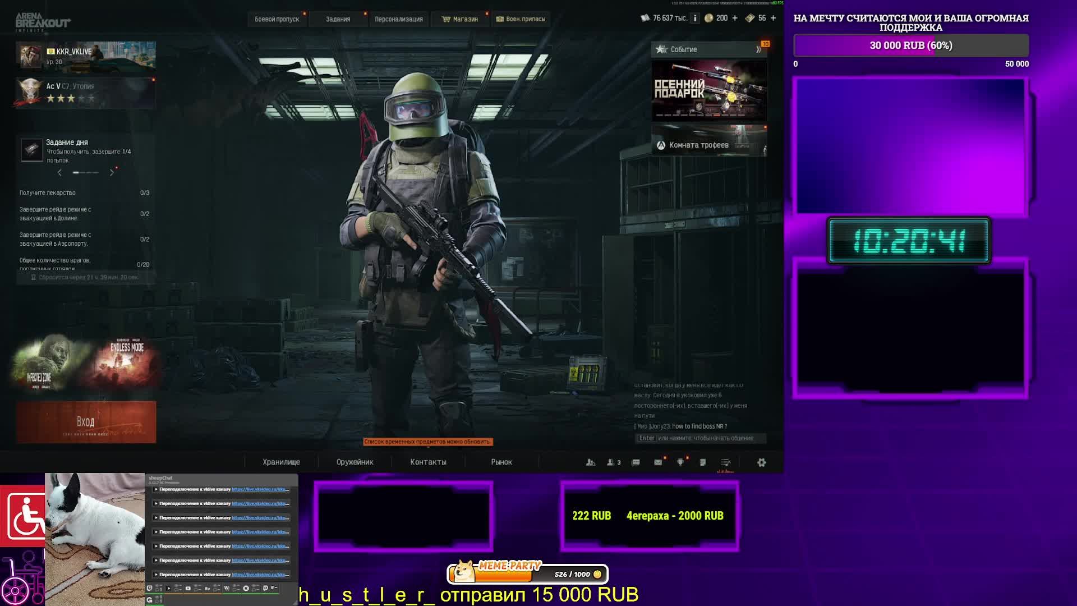
Task: Open the Оружейник section
Action: coord(355,462)
